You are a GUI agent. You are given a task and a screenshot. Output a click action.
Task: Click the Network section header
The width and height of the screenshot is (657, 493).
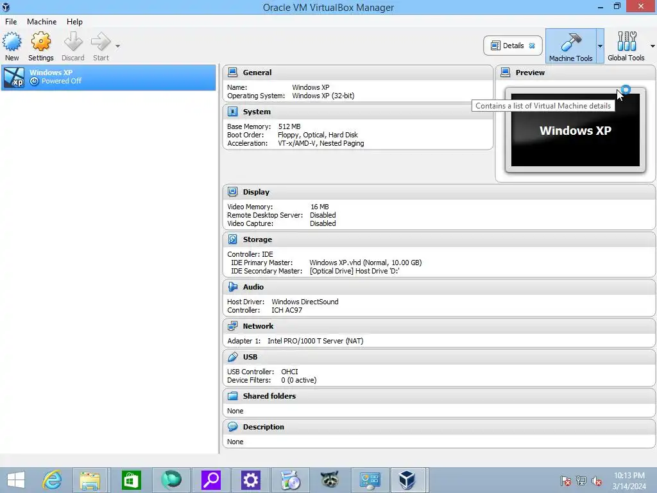pyautogui.click(x=439, y=325)
